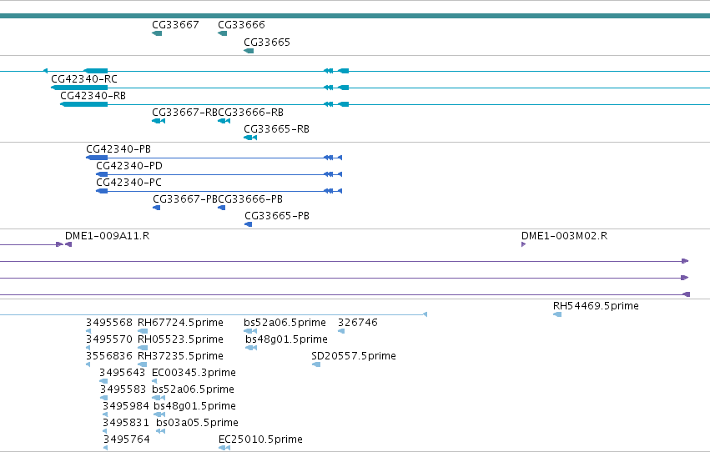Screen dimensions: 710x452
Task: Select EST entry 3495831
Action: coord(125,424)
